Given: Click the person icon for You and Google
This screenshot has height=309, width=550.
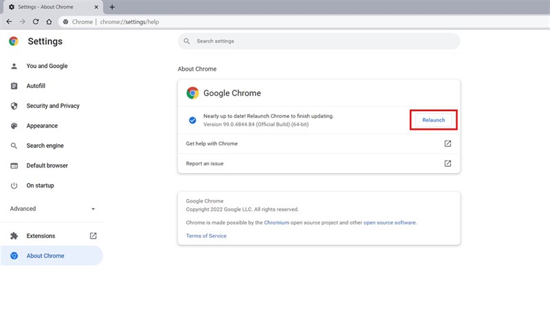Looking at the screenshot, I should (14, 66).
